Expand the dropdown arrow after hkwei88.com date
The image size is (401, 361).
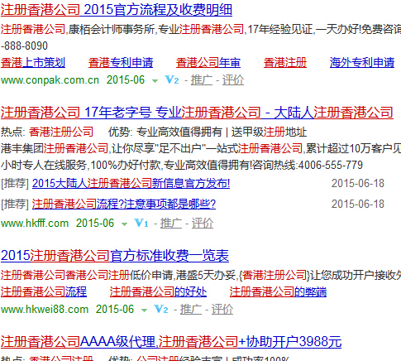(x=144, y=310)
